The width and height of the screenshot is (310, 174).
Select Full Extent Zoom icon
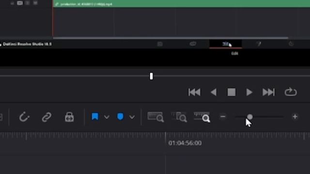[155, 117]
